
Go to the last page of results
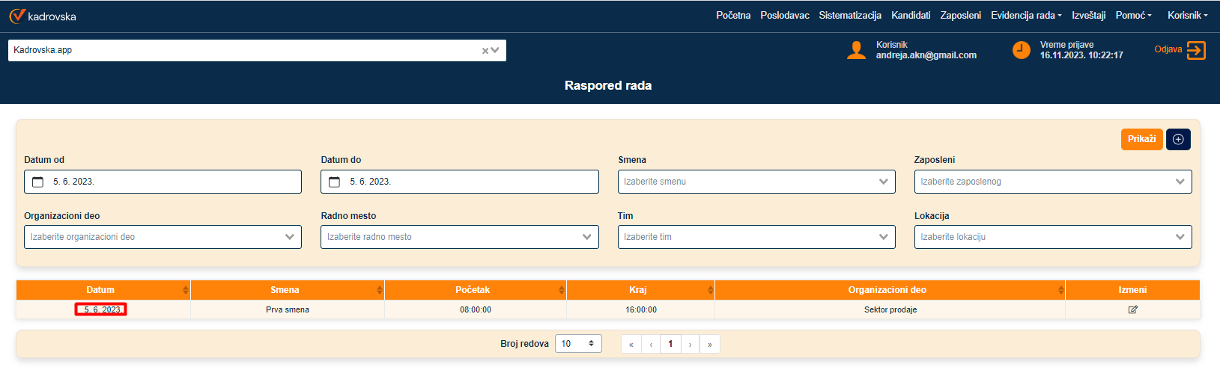pos(709,344)
